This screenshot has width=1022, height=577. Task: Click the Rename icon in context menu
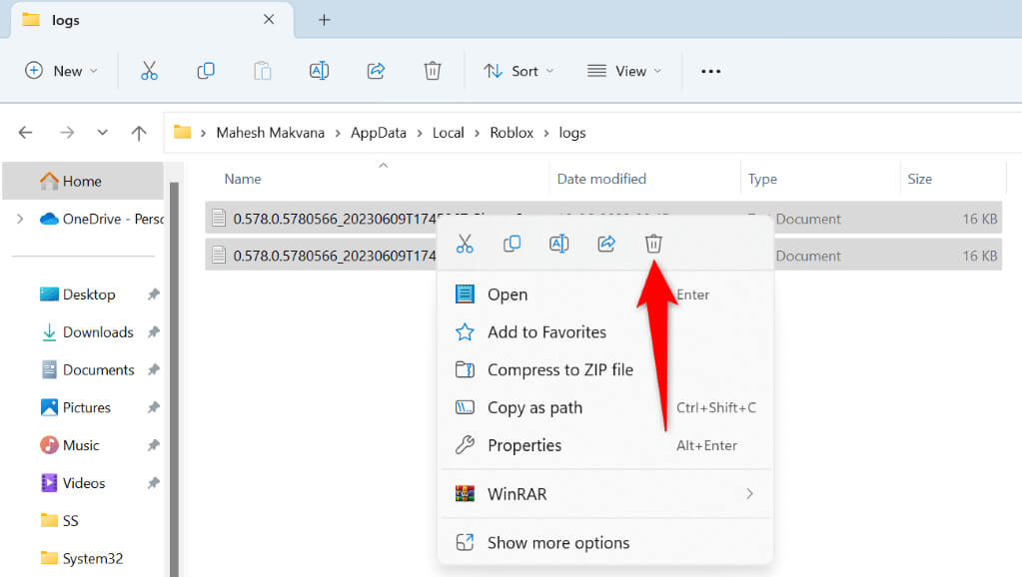[x=559, y=244]
